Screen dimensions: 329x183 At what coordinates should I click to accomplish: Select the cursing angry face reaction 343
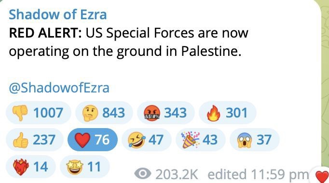(166, 113)
